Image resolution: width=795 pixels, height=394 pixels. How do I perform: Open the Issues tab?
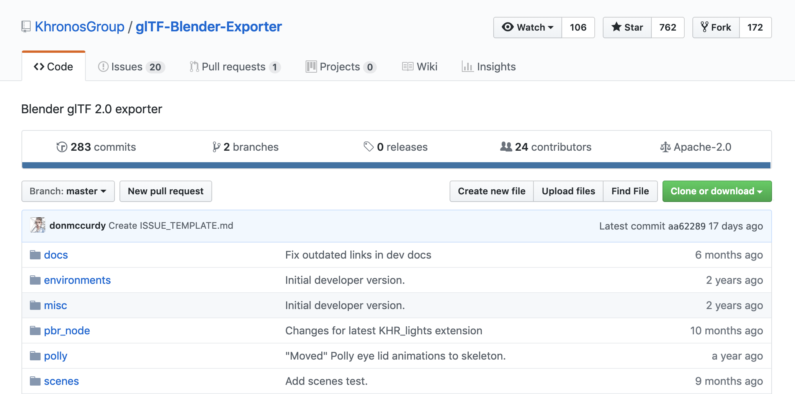pos(131,67)
